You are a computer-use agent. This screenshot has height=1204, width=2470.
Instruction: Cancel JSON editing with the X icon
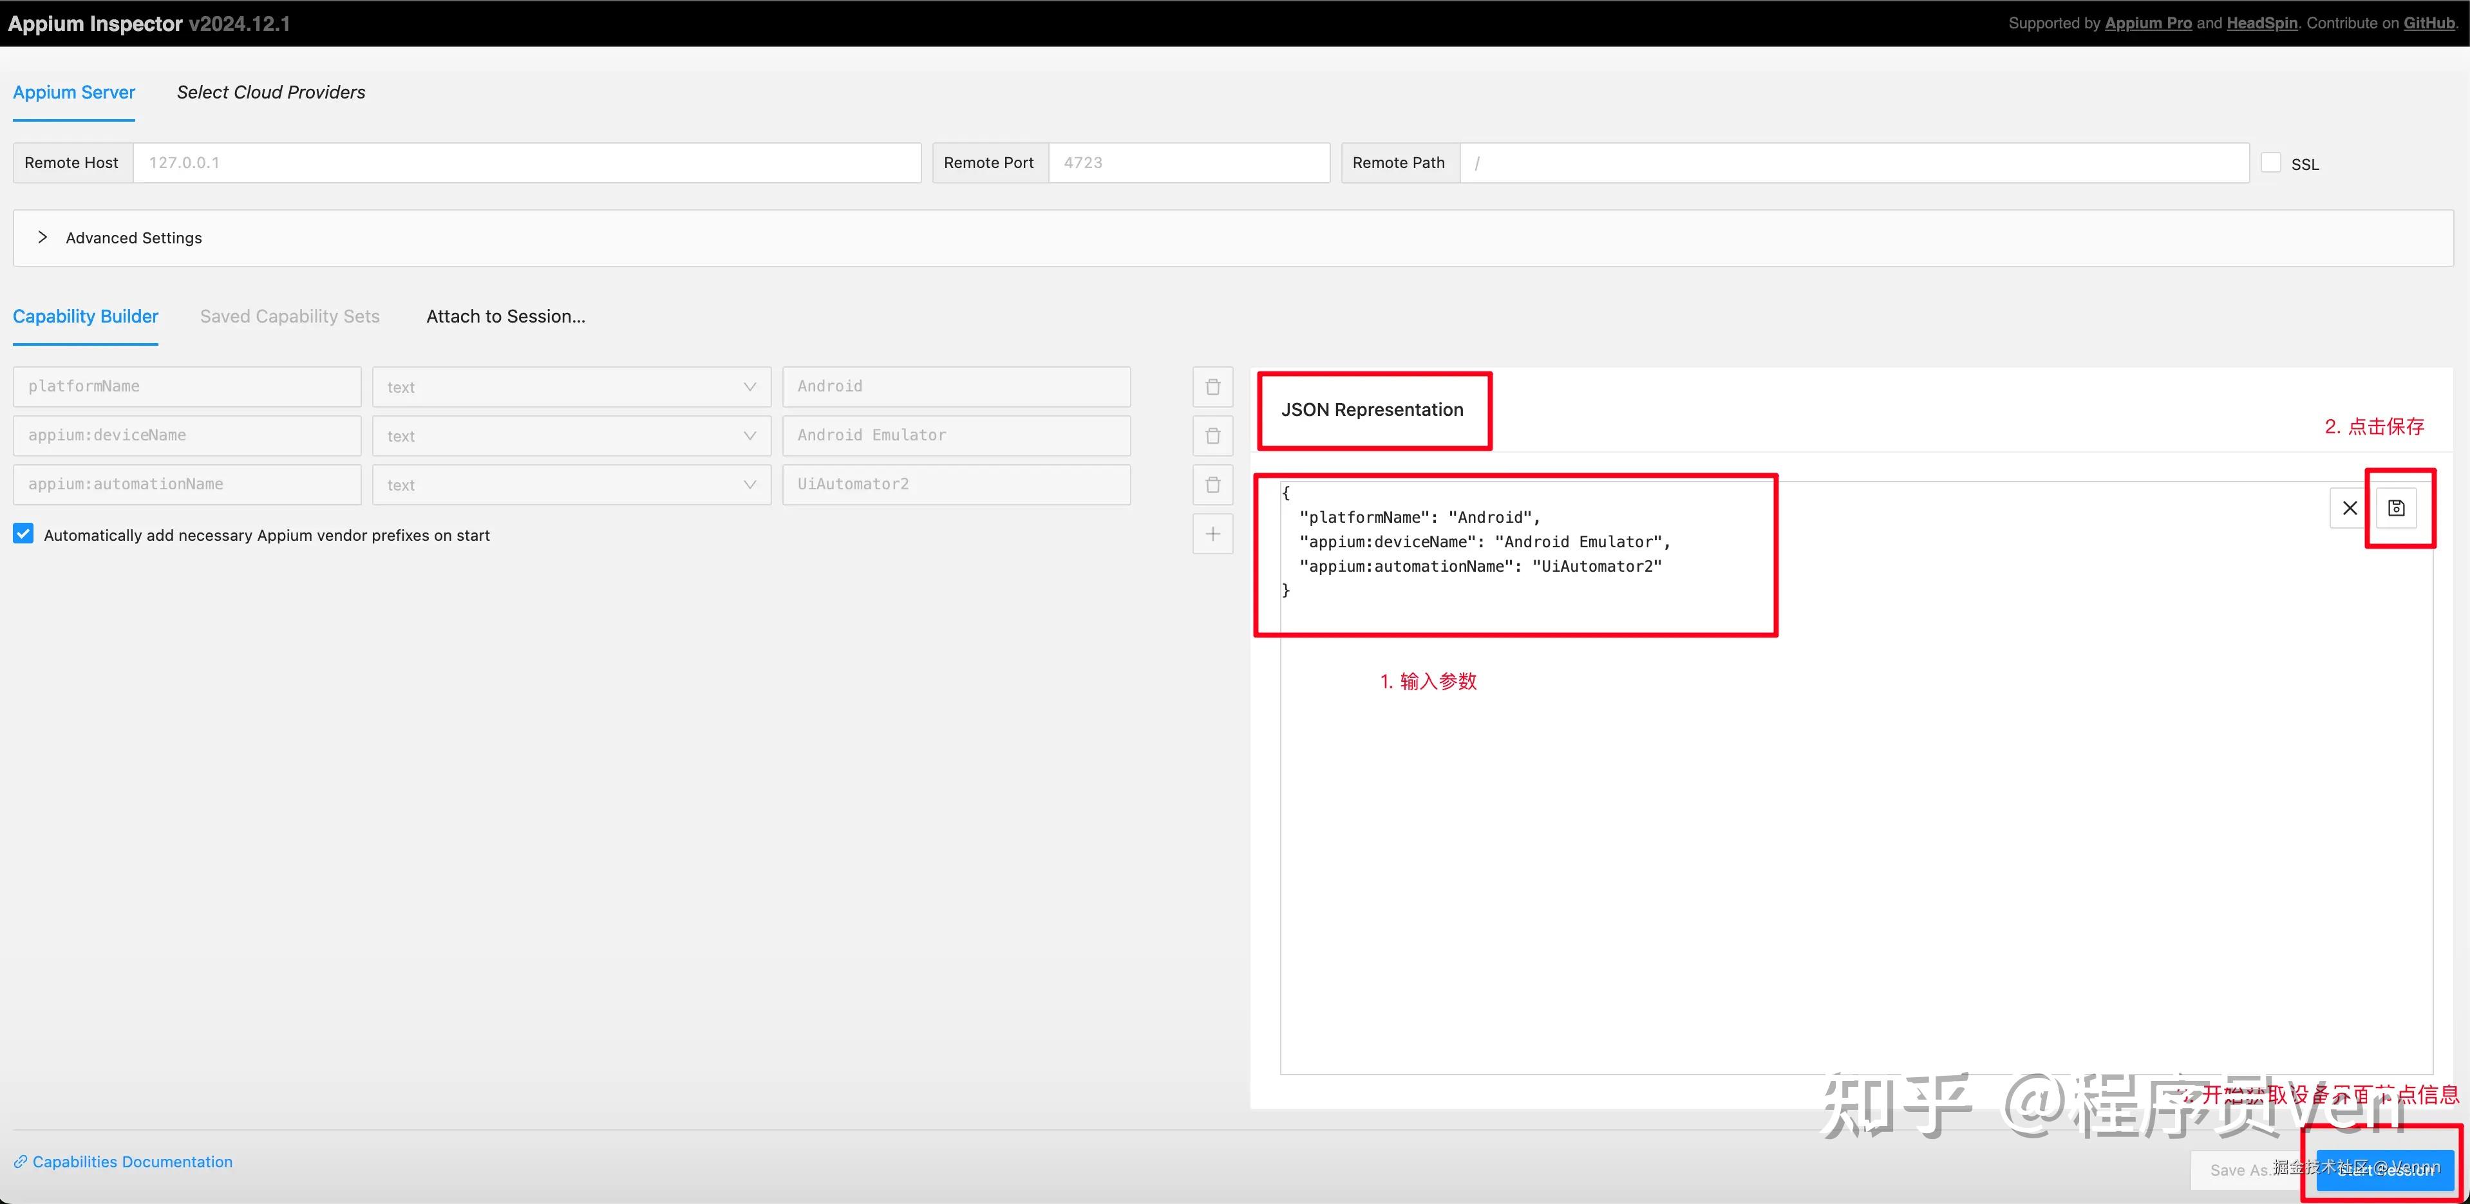(2349, 508)
